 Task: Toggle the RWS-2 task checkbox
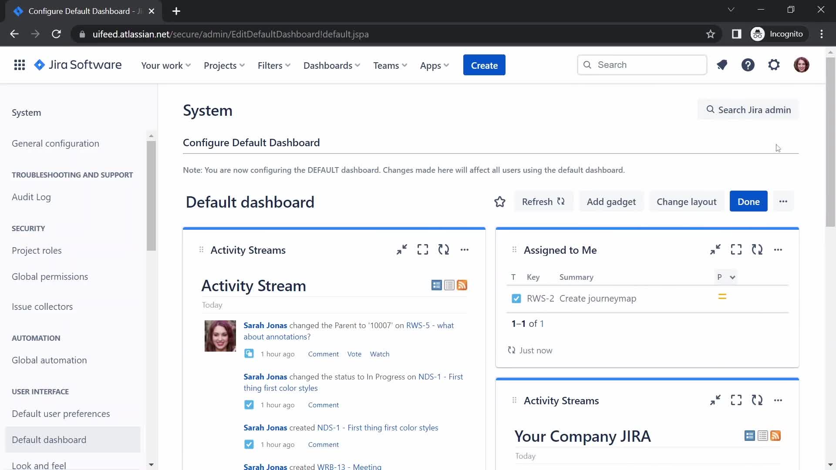click(x=515, y=298)
